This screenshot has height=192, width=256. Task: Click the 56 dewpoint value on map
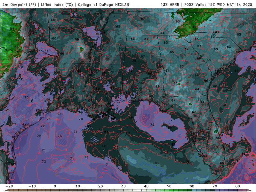[17, 47]
